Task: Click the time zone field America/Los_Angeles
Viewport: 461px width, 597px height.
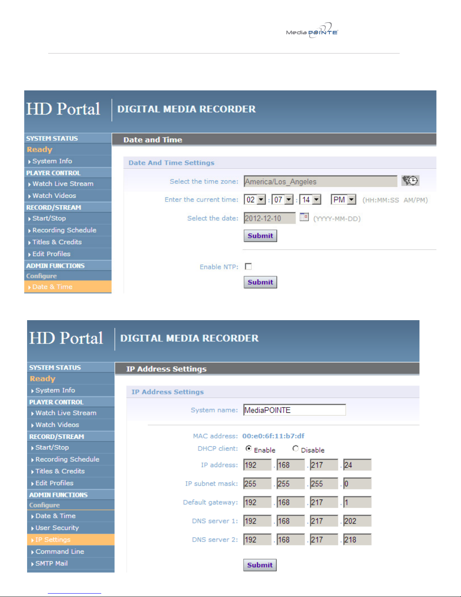Action: coord(320,182)
